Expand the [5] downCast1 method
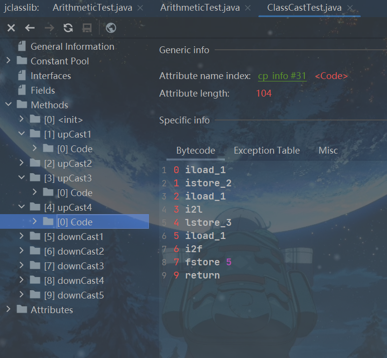 (x=21, y=237)
